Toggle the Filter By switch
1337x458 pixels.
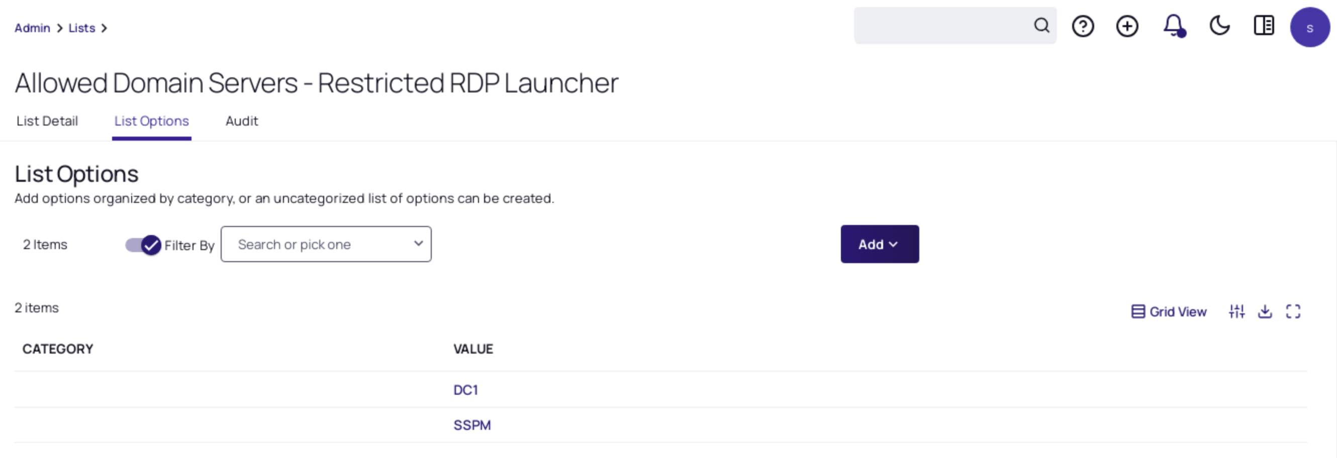(x=143, y=245)
